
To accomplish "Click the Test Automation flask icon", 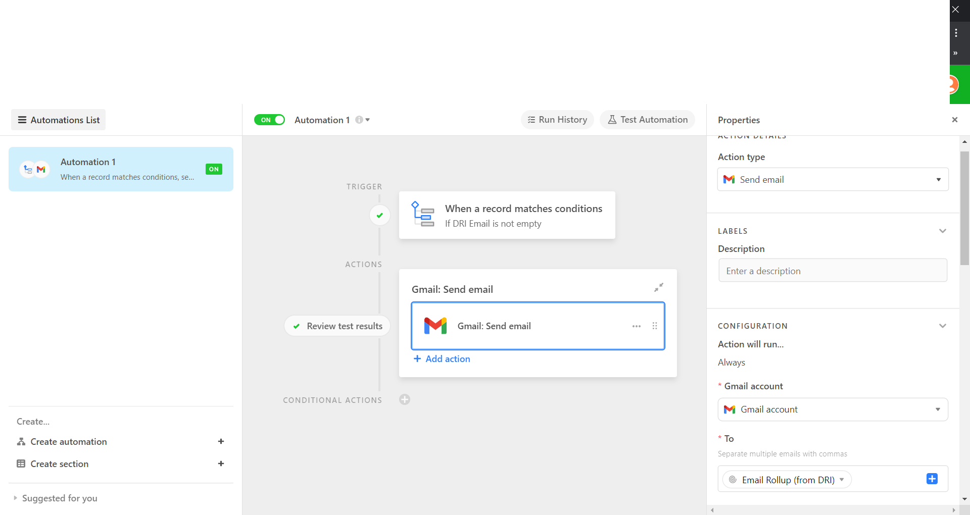I will point(612,120).
